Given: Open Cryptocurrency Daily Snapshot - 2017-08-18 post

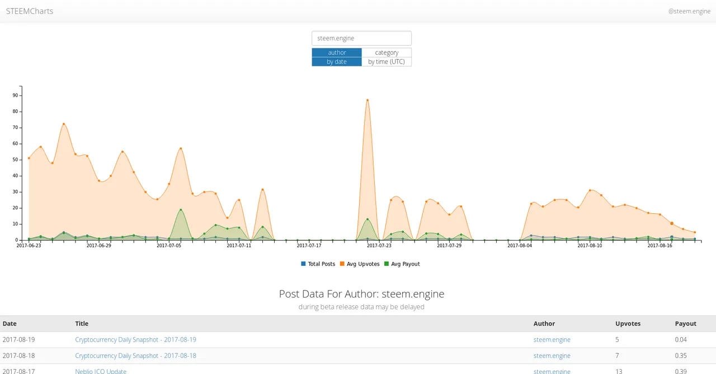Looking at the screenshot, I should click(x=135, y=356).
